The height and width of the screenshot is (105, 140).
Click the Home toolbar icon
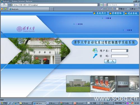coord(102,9)
